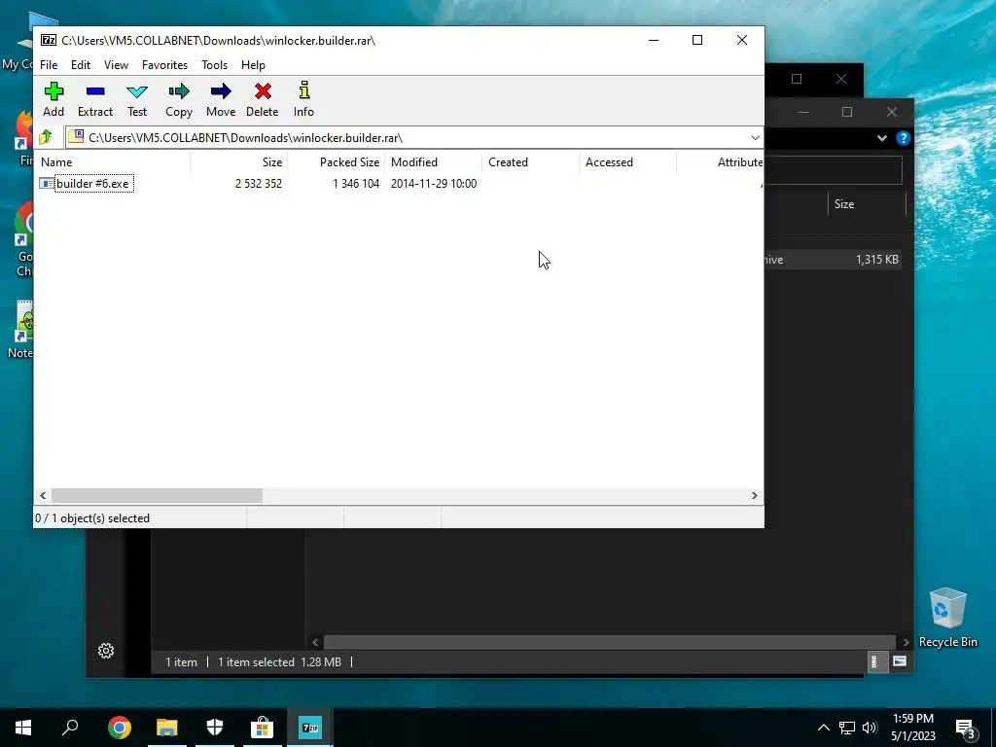Click the 1 346 104 packed size value
This screenshot has width=996, height=747.
(x=356, y=184)
